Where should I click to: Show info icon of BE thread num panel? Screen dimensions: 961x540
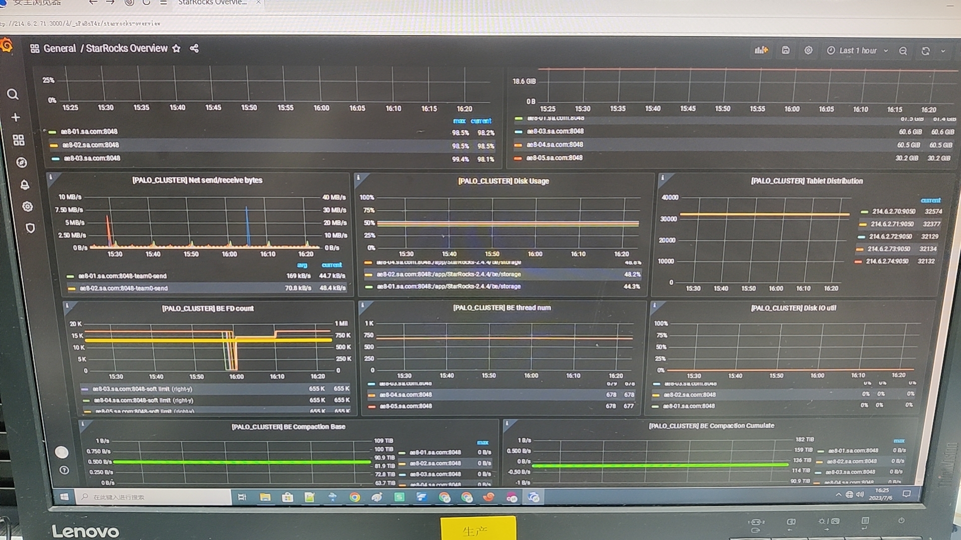pos(362,304)
